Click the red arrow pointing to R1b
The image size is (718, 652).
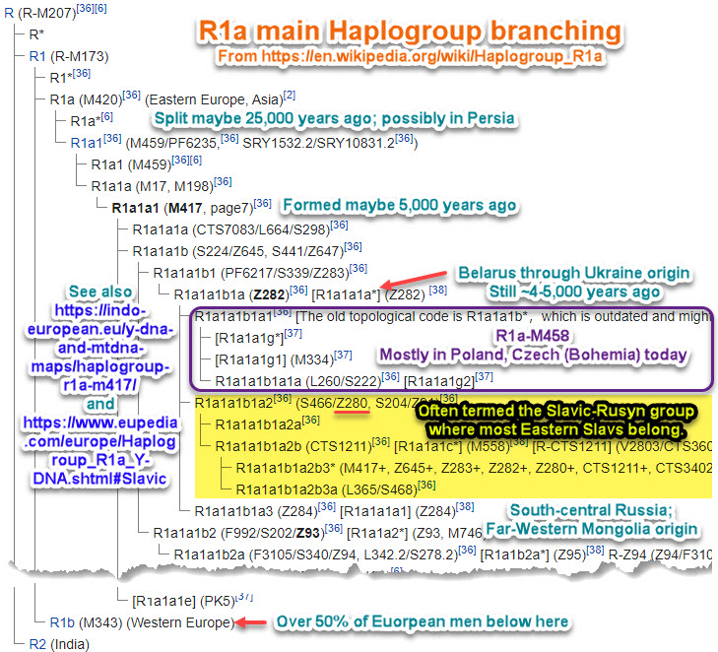point(254,622)
